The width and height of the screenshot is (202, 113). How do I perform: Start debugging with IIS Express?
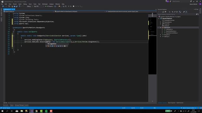tap(49, 6)
